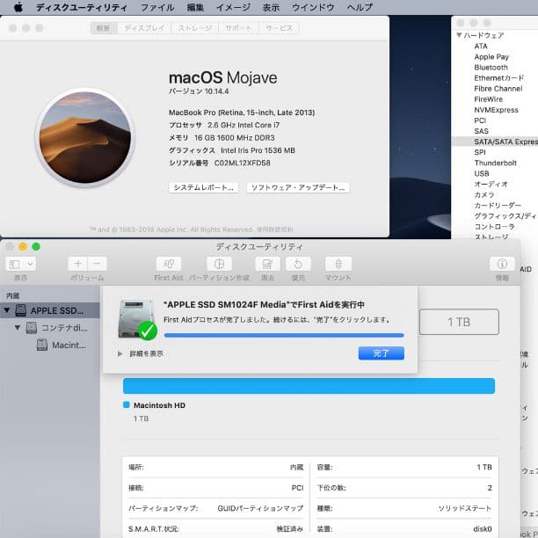
Task: Click the disk0 device value
Action: point(483,529)
